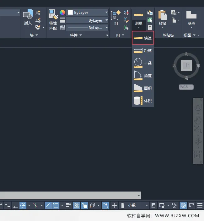Open the 基点 dropdown arrow
The image size is (204, 221).
pyautogui.click(x=191, y=27)
